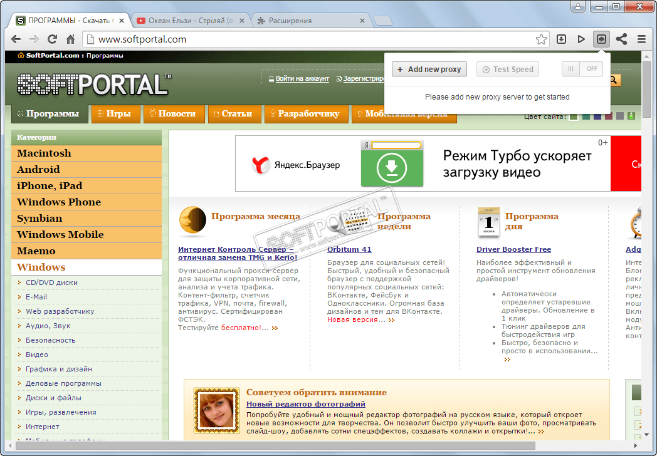The height and width of the screenshot is (456, 657).
Task: Click the browser Forward arrow
Action: (x=34, y=39)
